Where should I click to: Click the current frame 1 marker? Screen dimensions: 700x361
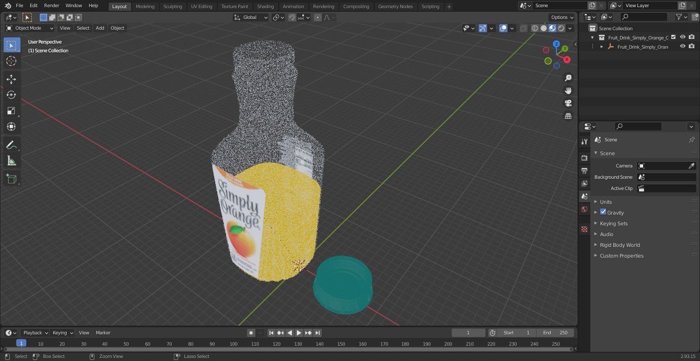coord(21,344)
